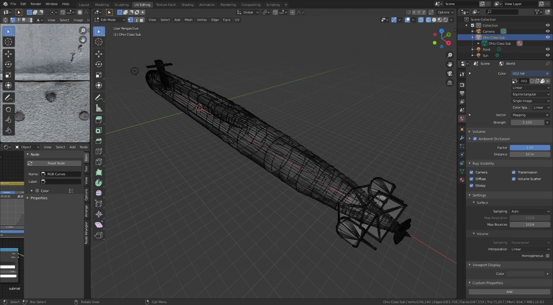
Task: Switch perspective/orthographic grid icon in viewport
Action: point(450,83)
